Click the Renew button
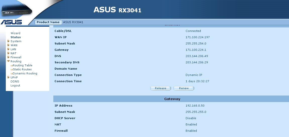Viewport: 289px width, 137px height. click(184, 88)
